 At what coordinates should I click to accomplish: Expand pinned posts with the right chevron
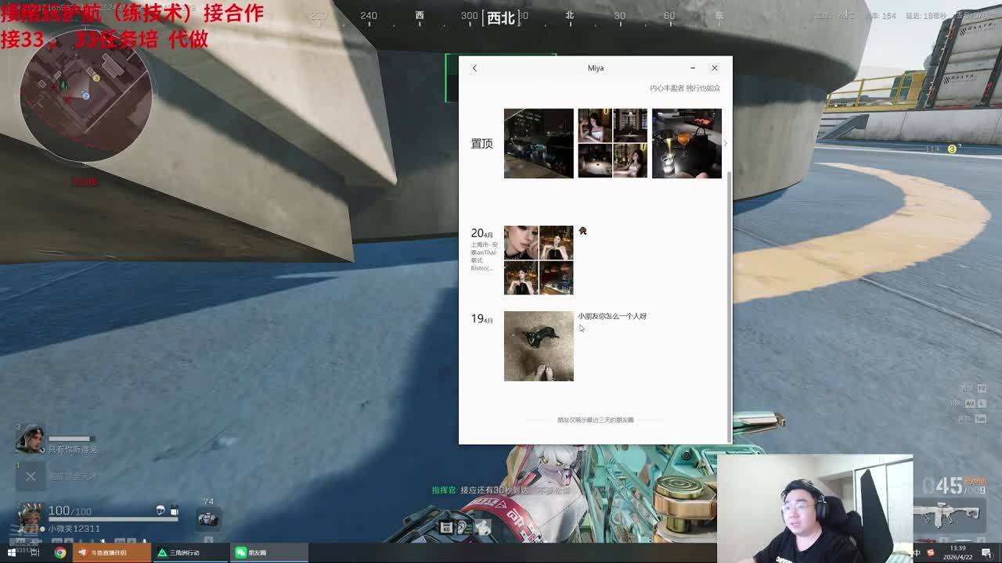[x=725, y=144]
